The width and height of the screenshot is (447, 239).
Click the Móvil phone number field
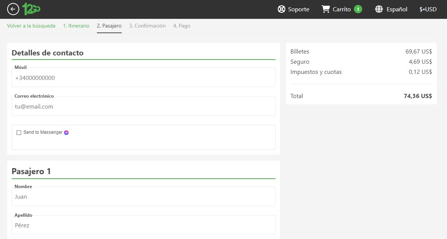point(143,78)
